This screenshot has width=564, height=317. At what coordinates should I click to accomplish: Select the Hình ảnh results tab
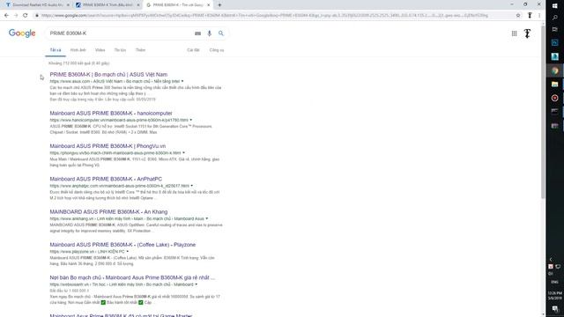click(x=78, y=50)
